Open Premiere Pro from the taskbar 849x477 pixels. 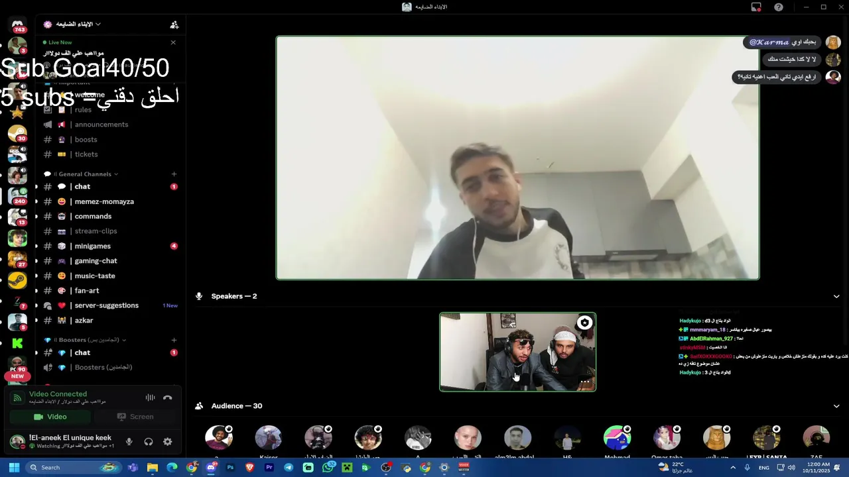pyautogui.click(x=269, y=468)
